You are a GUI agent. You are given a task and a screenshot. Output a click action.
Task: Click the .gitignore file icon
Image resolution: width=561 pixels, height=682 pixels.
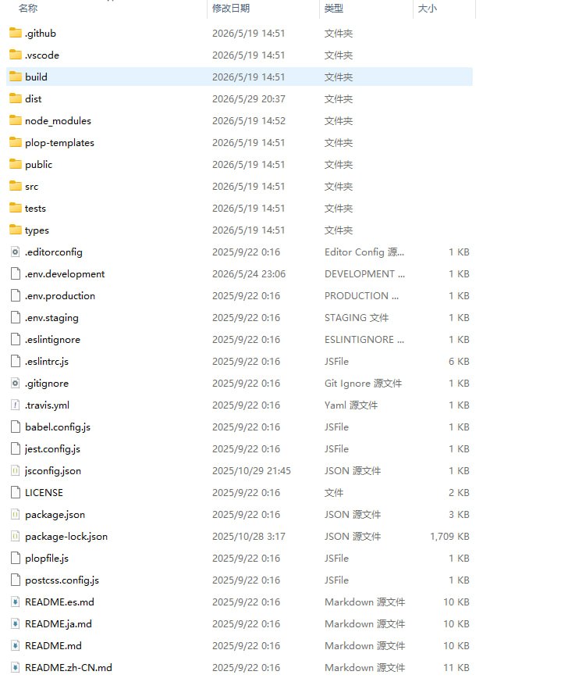point(15,384)
